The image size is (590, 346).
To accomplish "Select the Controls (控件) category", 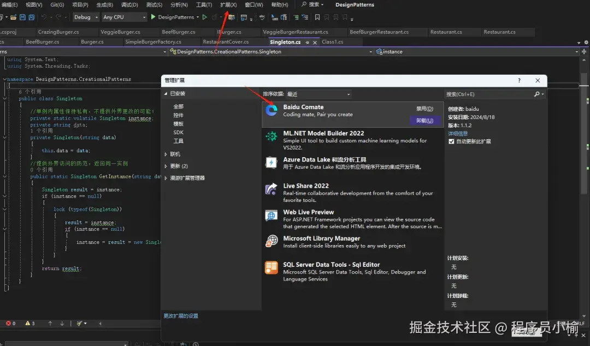I will click(x=178, y=116).
